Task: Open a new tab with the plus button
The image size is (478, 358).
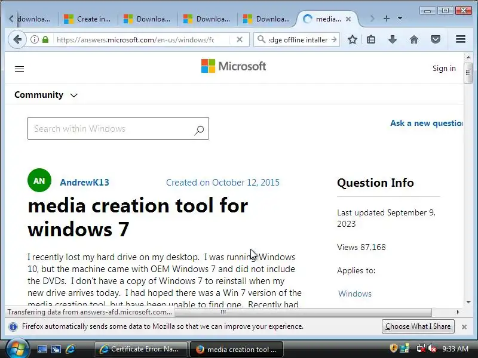Action: tap(386, 18)
